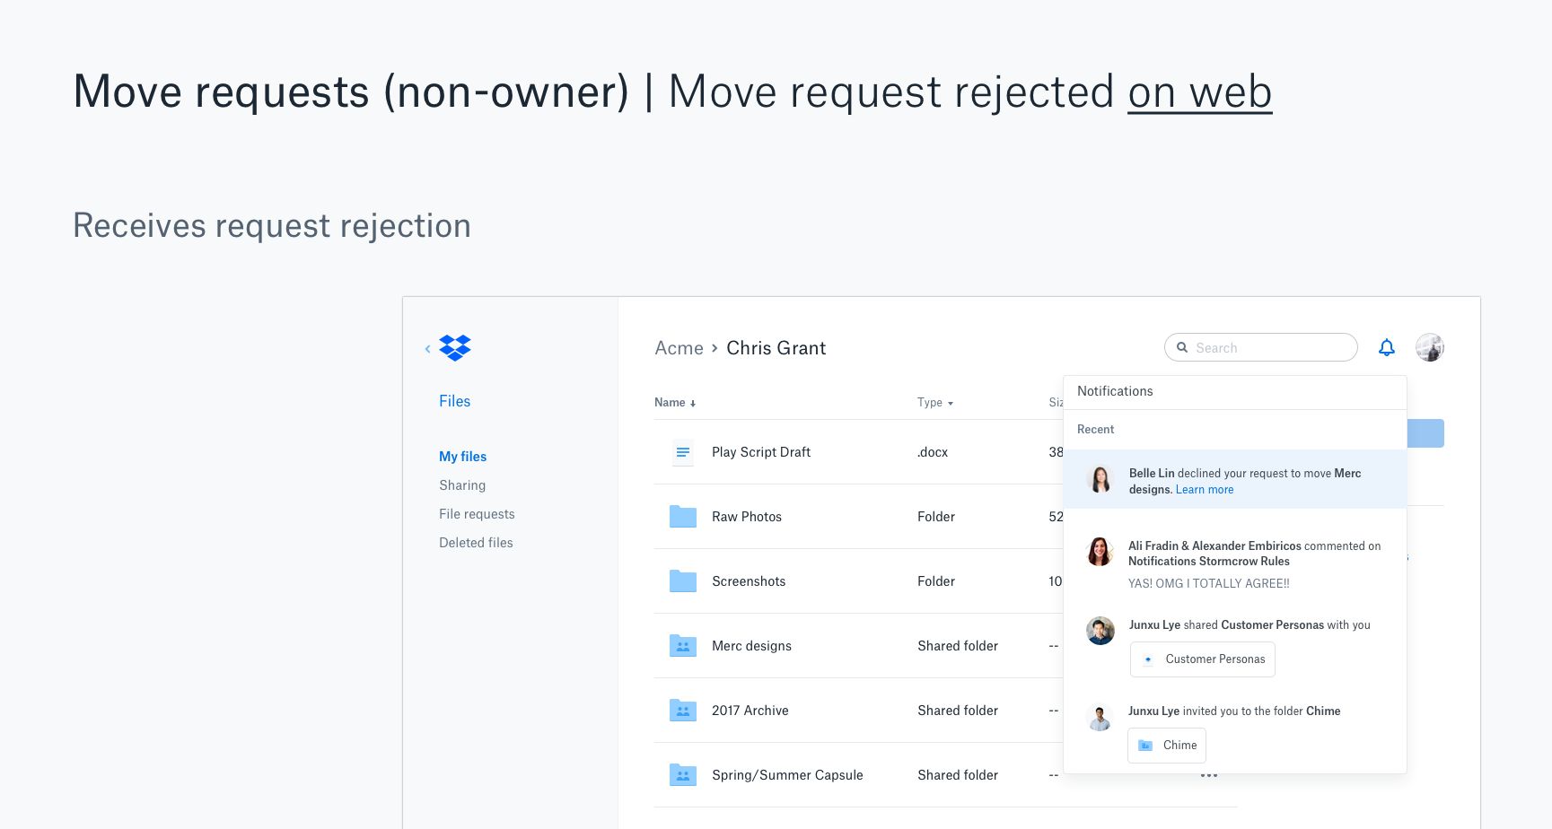Screen dimensions: 1552x829
Task: Switch to the Sharing section
Action: coord(462,485)
